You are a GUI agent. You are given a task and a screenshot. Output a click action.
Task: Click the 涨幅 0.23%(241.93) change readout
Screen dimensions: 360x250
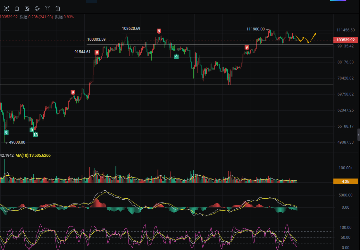[x=36, y=17]
